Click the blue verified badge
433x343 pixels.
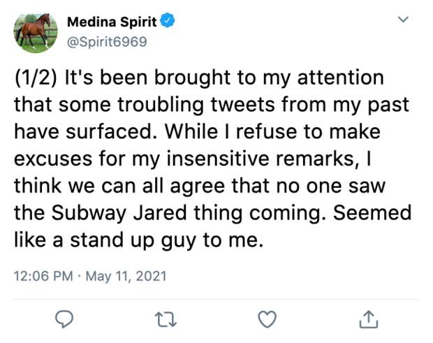[168, 21]
